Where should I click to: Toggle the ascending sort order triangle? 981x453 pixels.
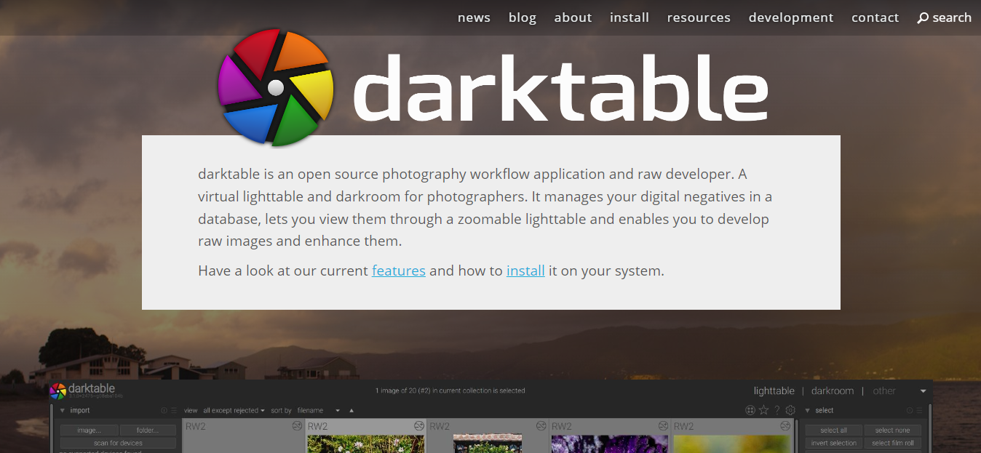click(x=352, y=411)
